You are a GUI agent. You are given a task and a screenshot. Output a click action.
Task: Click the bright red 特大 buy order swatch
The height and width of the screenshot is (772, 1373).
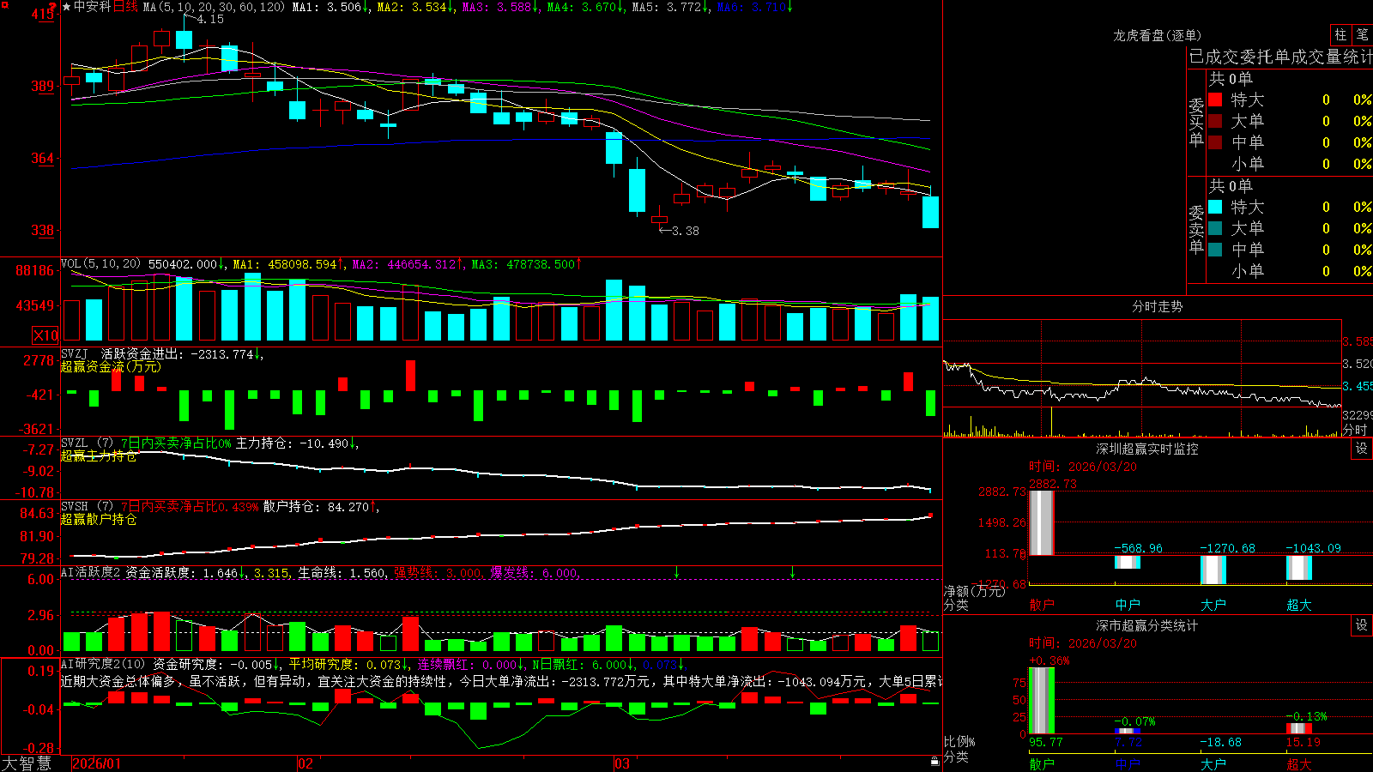click(x=1215, y=100)
